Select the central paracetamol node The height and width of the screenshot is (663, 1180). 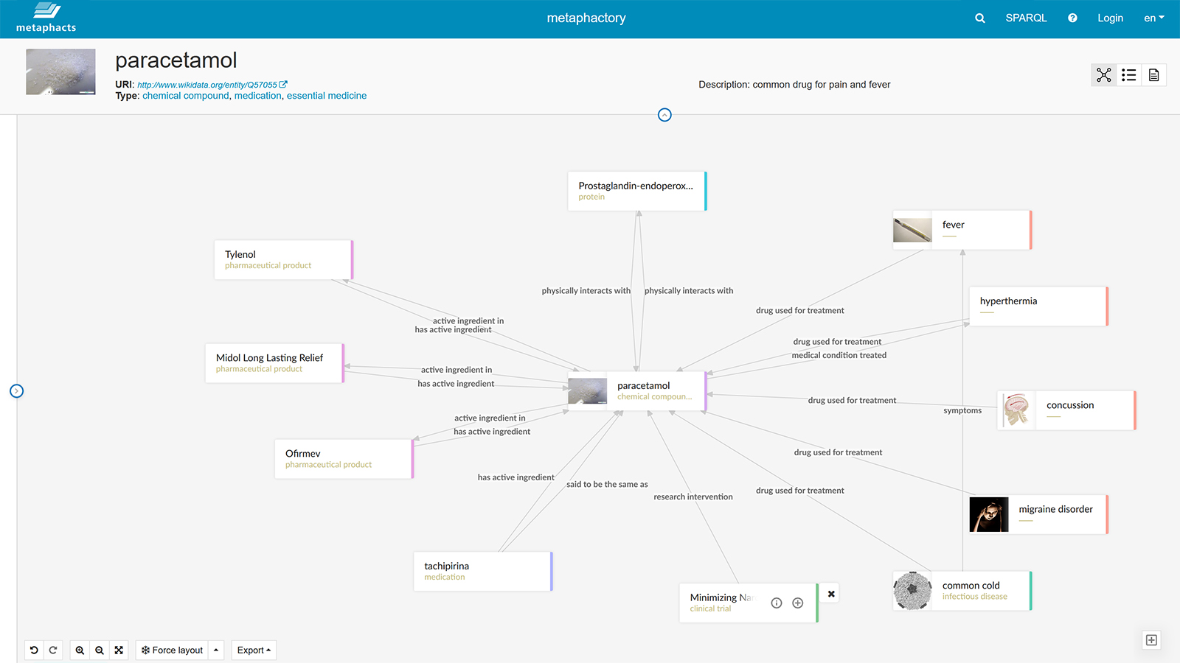tap(637, 391)
